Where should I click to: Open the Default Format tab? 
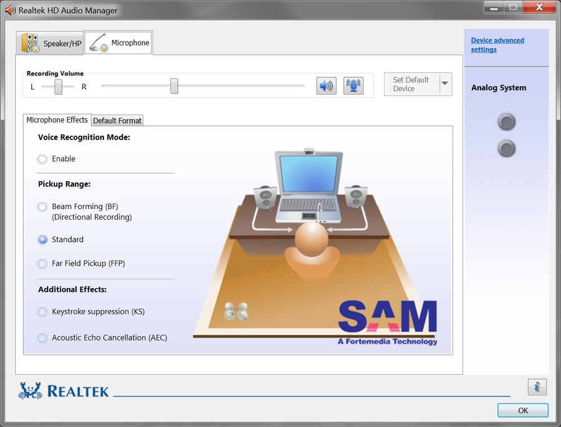click(117, 121)
